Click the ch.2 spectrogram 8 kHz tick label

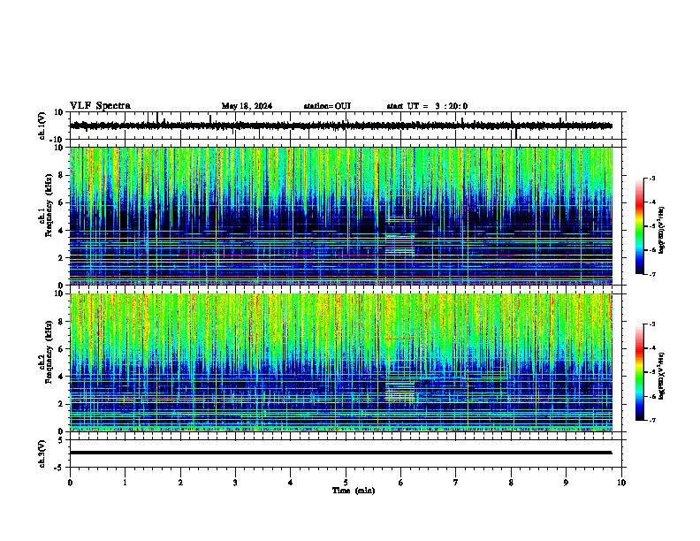[62, 322]
